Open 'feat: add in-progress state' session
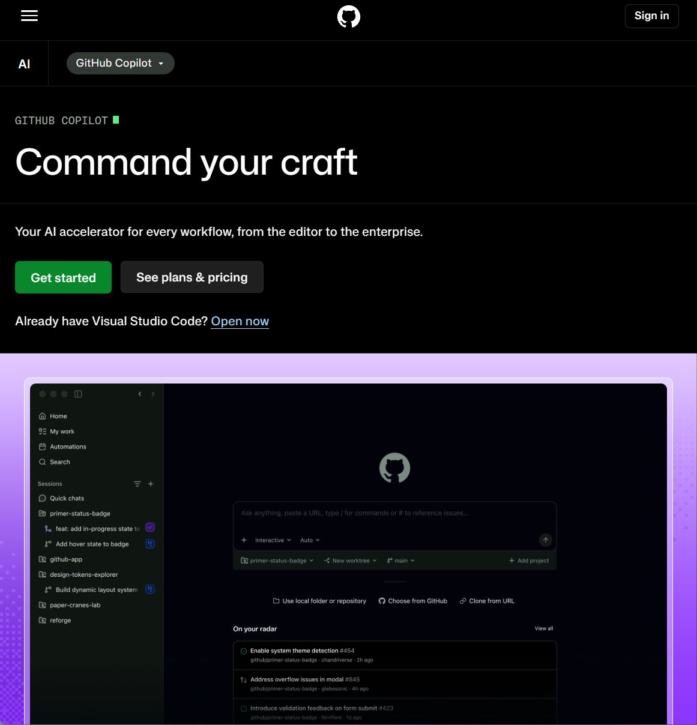This screenshot has width=697, height=725. [97, 529]
